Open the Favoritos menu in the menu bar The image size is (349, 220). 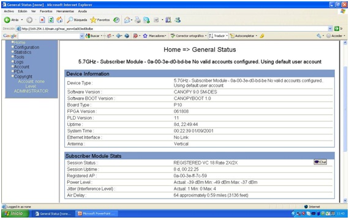46,11
